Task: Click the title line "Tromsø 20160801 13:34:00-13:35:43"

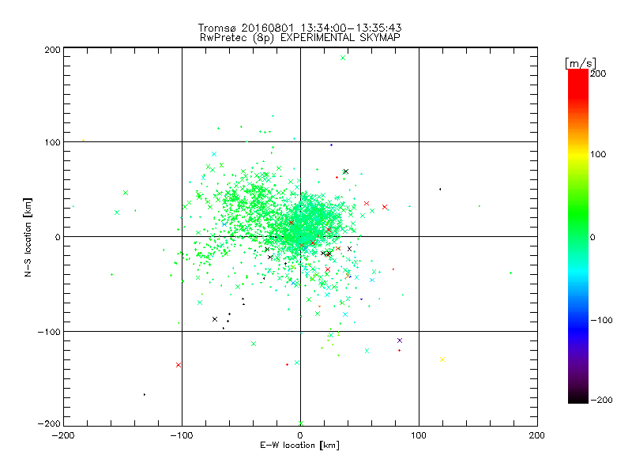Action: tap(300, 28)
